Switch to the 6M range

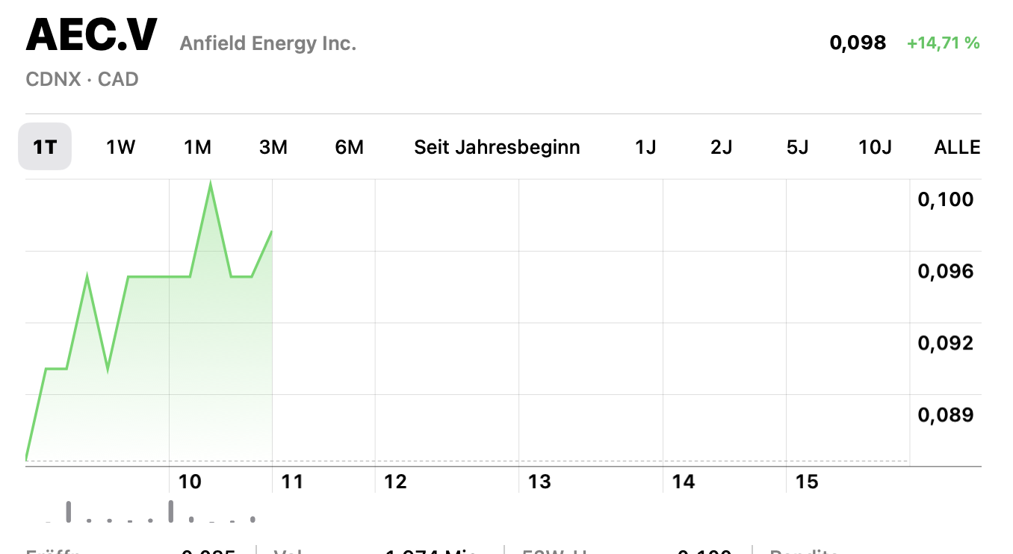click(x=350, y=147)
